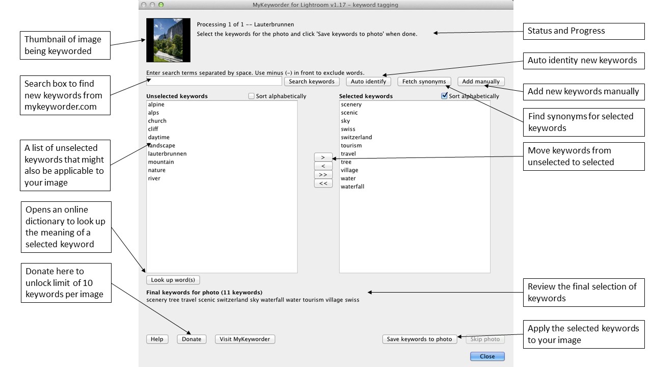The width and height of the screenshot is (652, 367).
Task: Open the Help button
Action: (157, 339)
